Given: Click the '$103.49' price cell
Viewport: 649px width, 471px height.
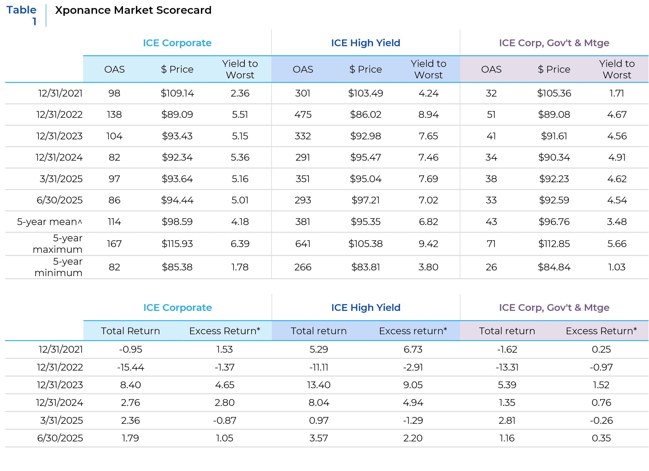Looking at the screenshot, I should tap(365, 93).
